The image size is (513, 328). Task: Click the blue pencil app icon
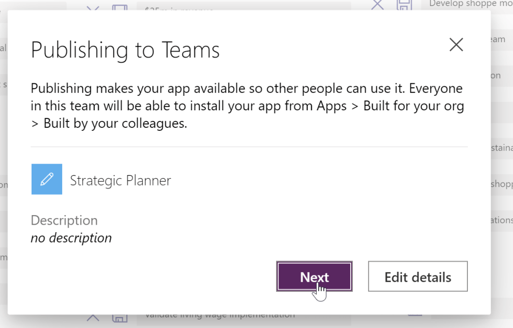(47, 179)
